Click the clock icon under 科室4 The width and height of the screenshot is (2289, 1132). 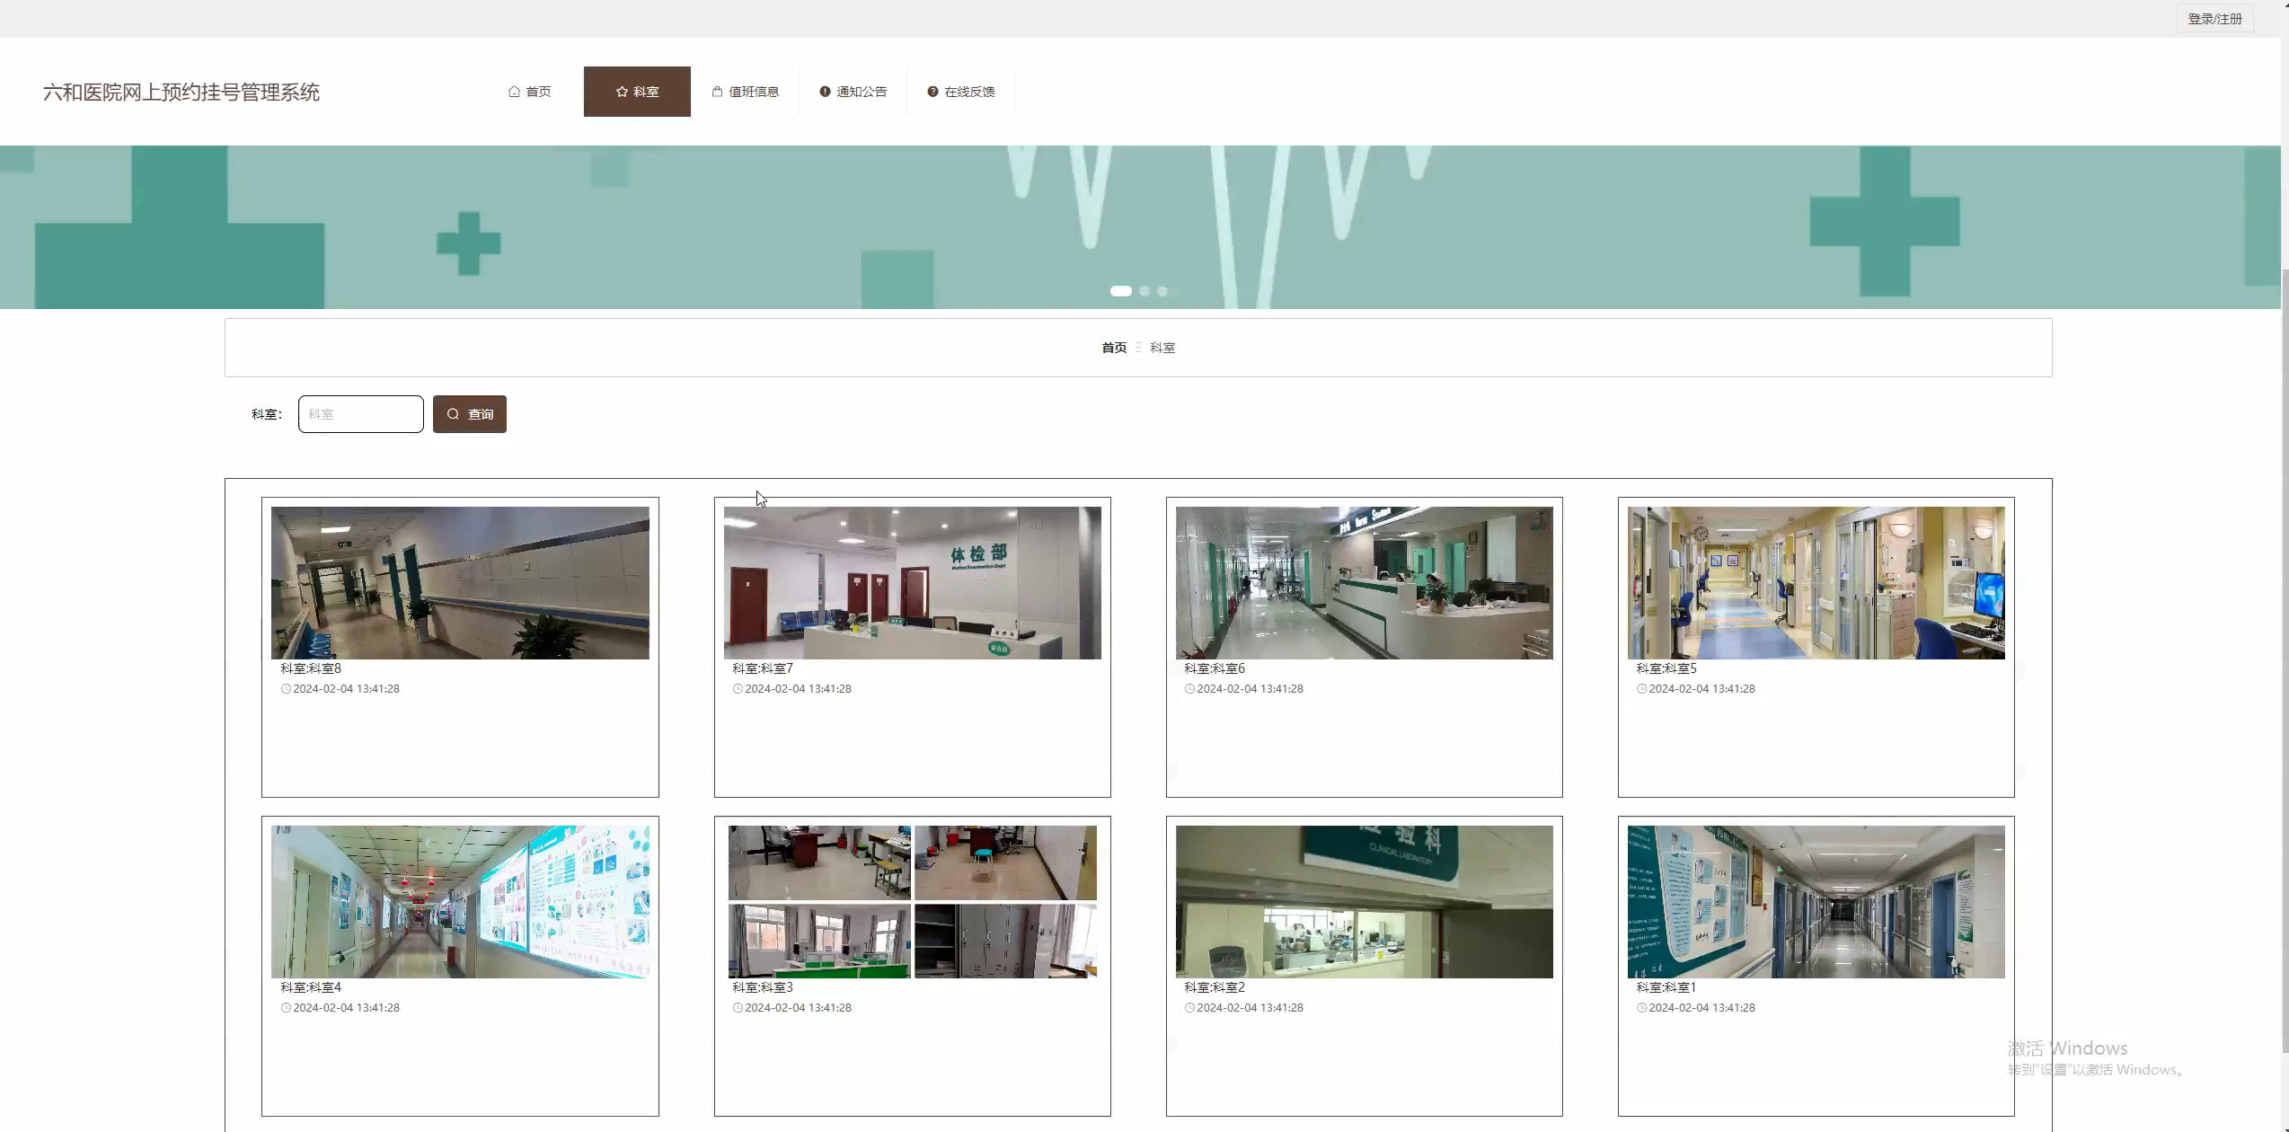(x=286, y=1008)
